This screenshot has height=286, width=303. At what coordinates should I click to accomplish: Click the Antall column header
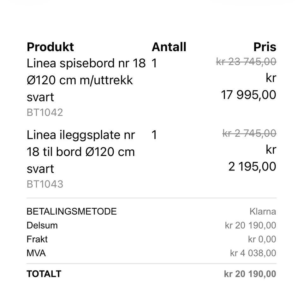tap(169, 47)
